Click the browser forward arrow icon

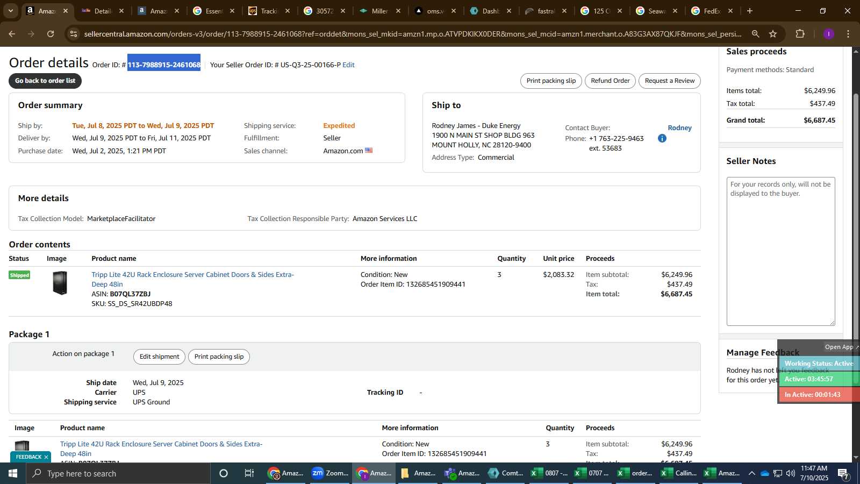tap(31, 34)
